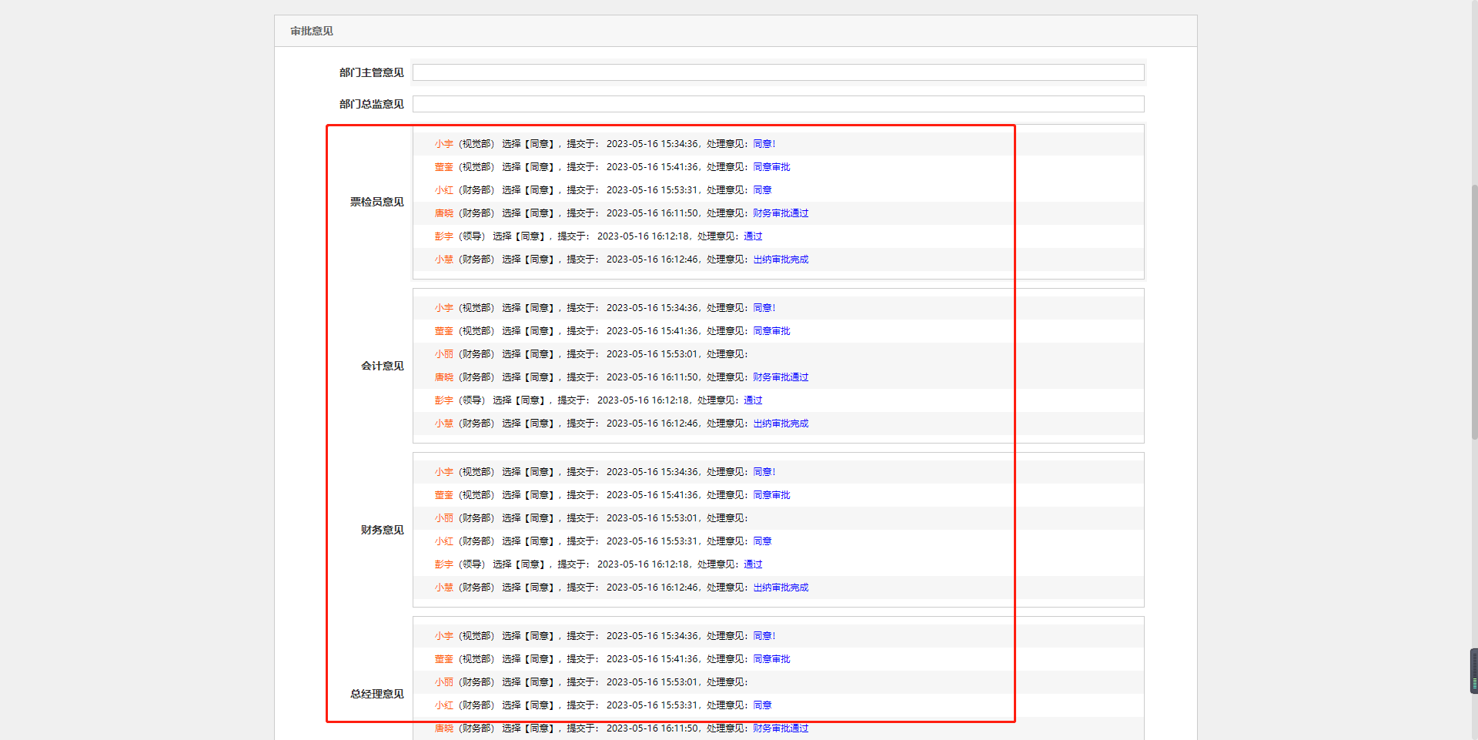The width and height of the screenshot is (1478, 740).
Task: Click 同意审批 comment in 总经理意见 section
Action: point(771,659)
